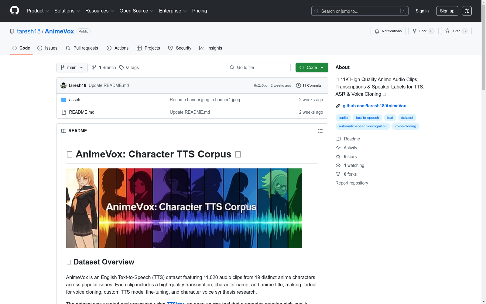
Task: View the 11 Commits history link
Action: tap(309, 85)
